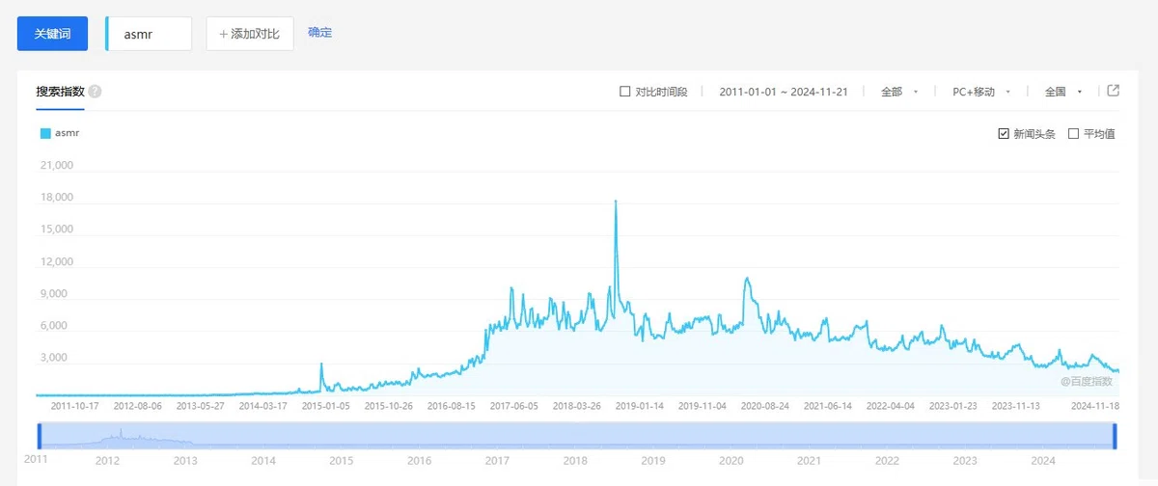
Task: Click the plus icon in 添加对比
Action: coord(224,34)
